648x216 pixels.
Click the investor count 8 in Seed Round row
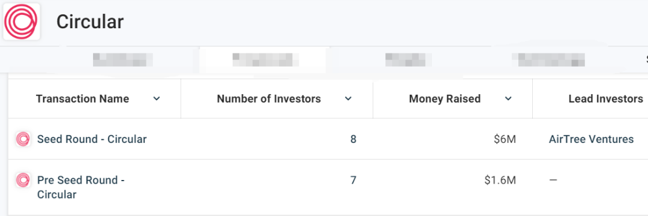[x=353, y=139]
